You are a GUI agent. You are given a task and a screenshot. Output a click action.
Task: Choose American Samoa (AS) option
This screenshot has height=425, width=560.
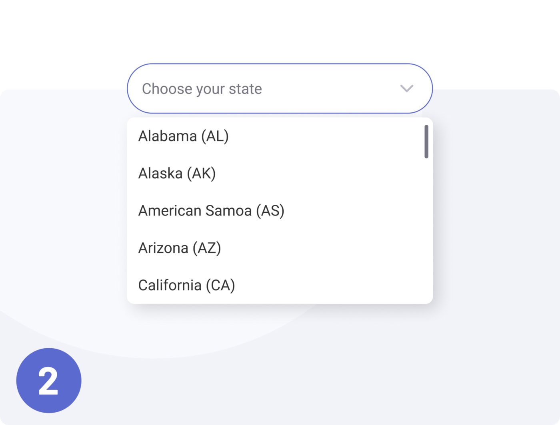coord(211,211)
